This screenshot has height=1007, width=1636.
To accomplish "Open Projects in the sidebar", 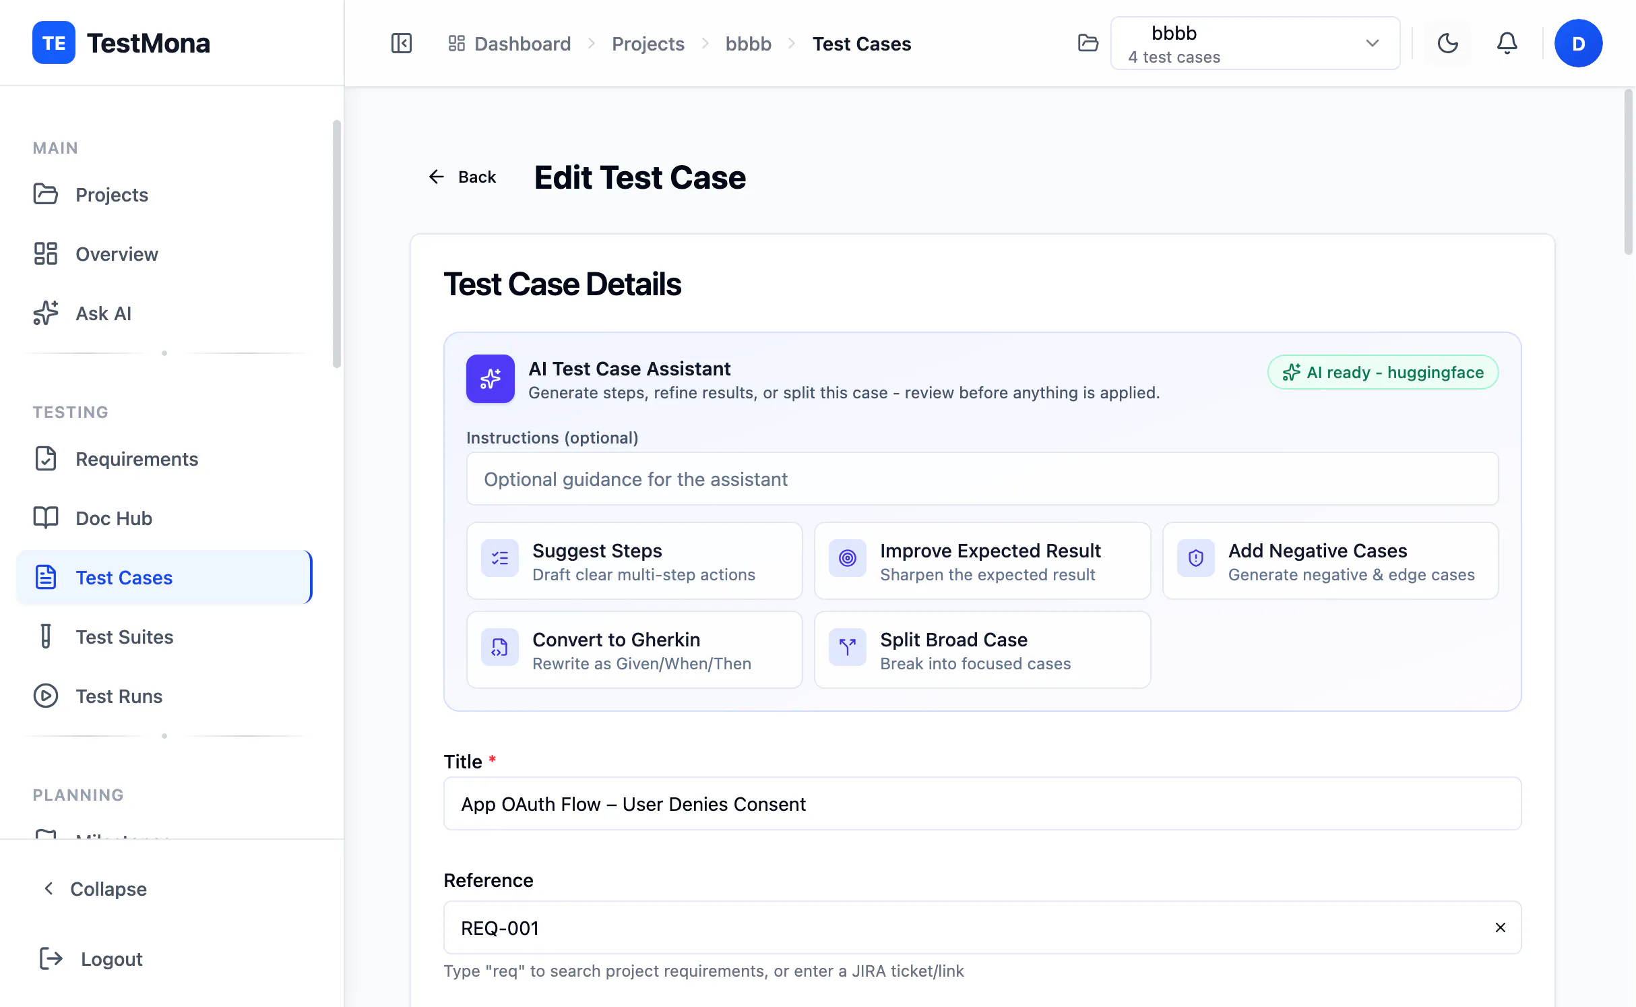I will click(164, 195).
